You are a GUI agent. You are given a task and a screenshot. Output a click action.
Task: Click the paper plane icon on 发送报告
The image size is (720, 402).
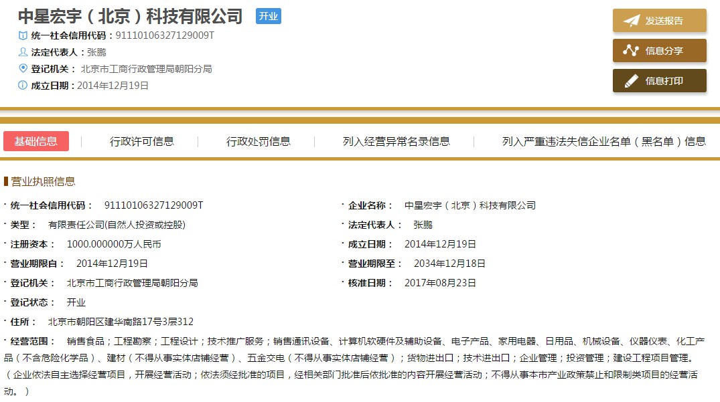point(631,21)
